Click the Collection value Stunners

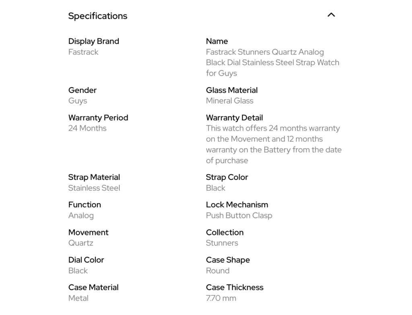222,243
